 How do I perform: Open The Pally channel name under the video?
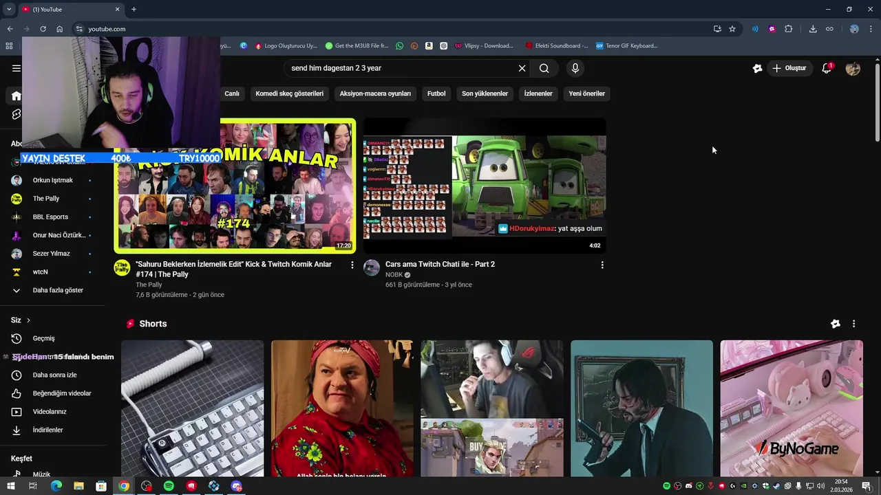coord(149,285)
